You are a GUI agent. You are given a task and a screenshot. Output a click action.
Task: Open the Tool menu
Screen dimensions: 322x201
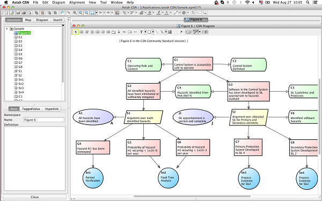103,3
